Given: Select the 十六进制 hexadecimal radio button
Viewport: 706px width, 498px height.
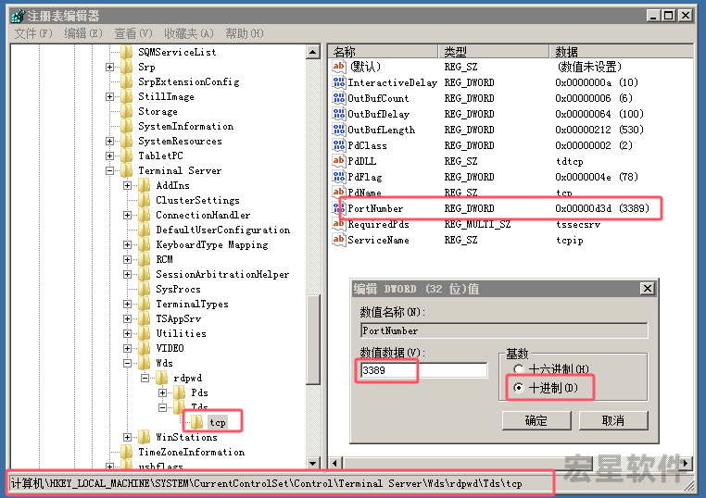Looking at the screenshot, I should [519, 369].
